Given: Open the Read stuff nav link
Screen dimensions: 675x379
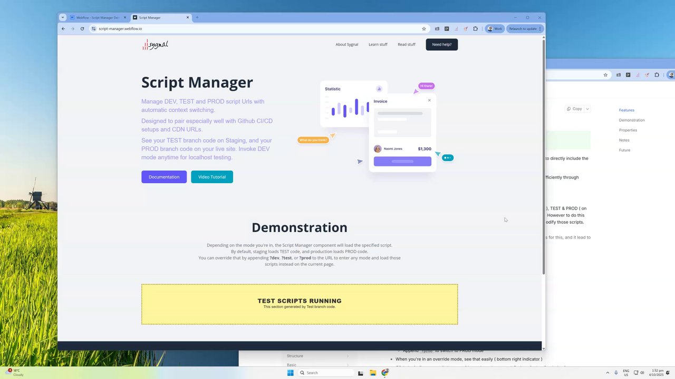Looking at the screenshot, I should 407,44.
